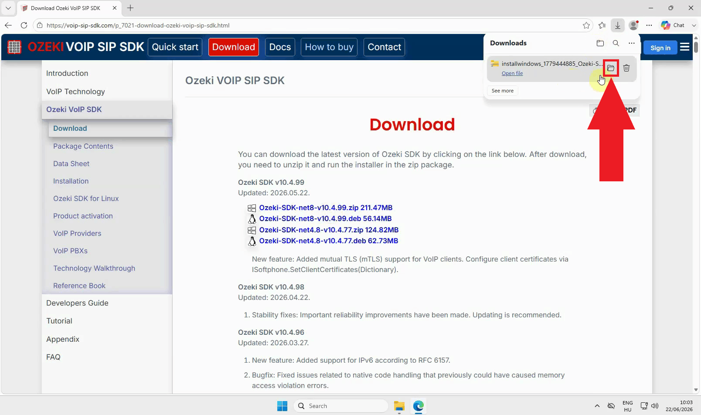Click the OZEKI VOIP SIP SDK title
The height and width of the screenshot is (415, 701).
click(86, 47)
